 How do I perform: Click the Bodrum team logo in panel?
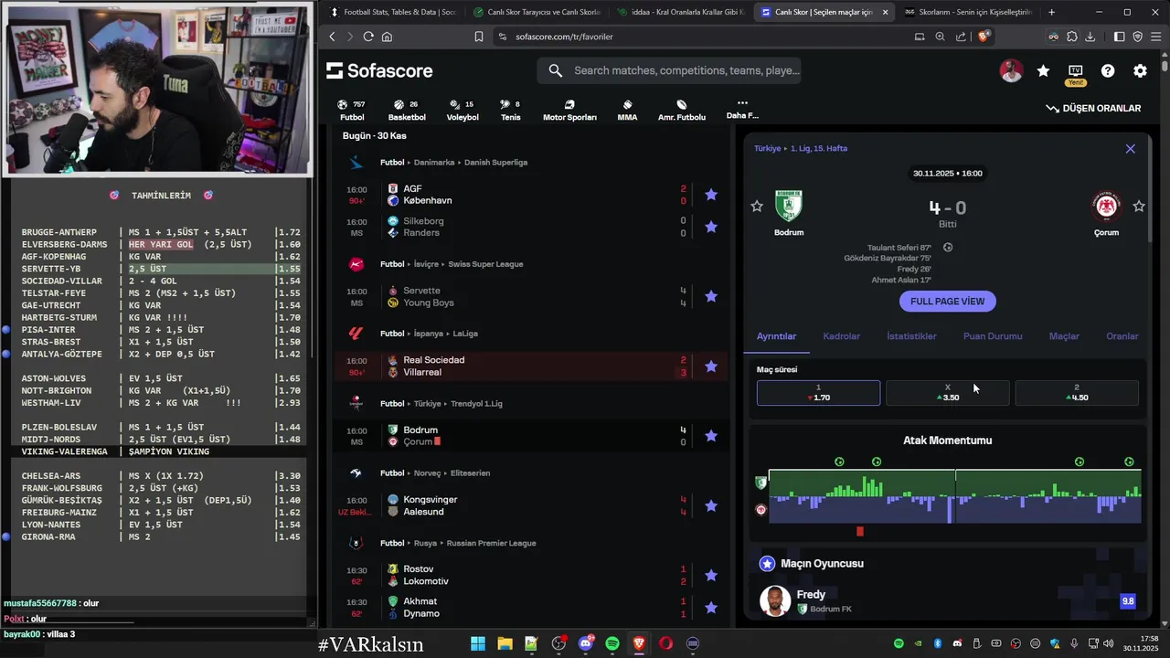[788, 207]
